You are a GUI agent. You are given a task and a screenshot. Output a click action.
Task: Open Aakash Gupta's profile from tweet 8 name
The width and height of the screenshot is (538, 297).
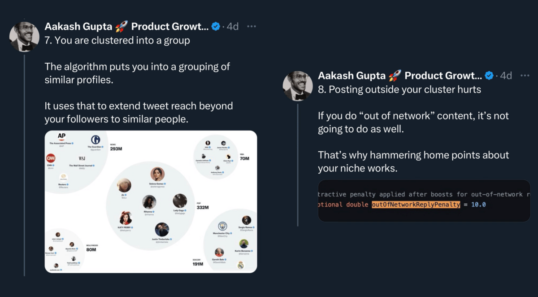[400, 75]
